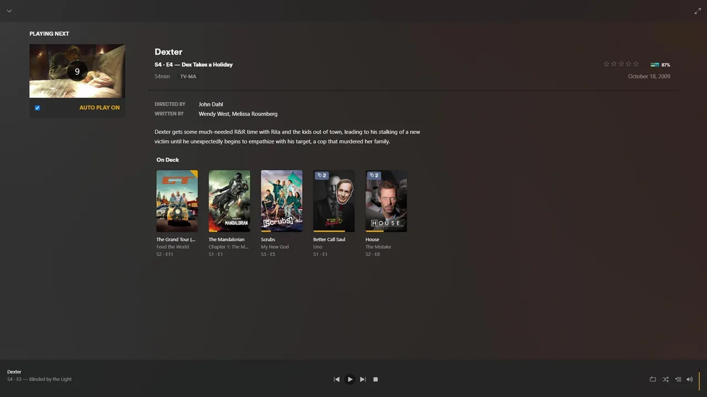Open the play queue list
This screenshot has width=707, height=397.
pos(678,379)
